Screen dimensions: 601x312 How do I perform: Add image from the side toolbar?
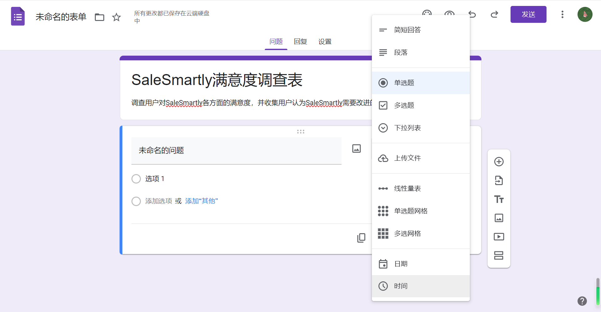click(499, 218)
